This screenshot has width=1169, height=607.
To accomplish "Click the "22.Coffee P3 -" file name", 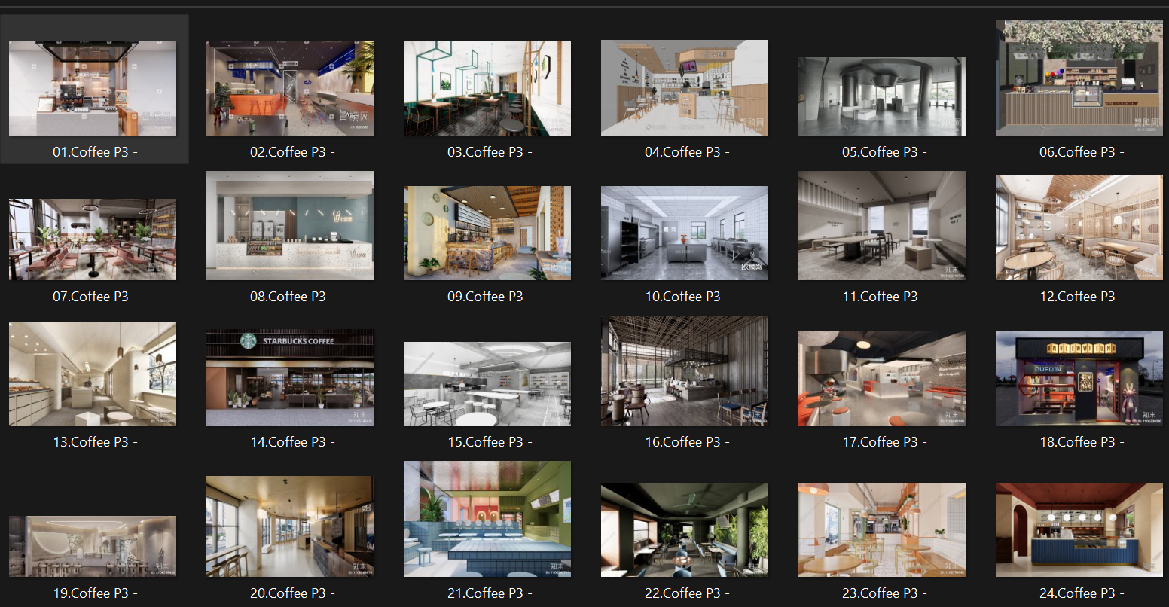I will 687,593.
